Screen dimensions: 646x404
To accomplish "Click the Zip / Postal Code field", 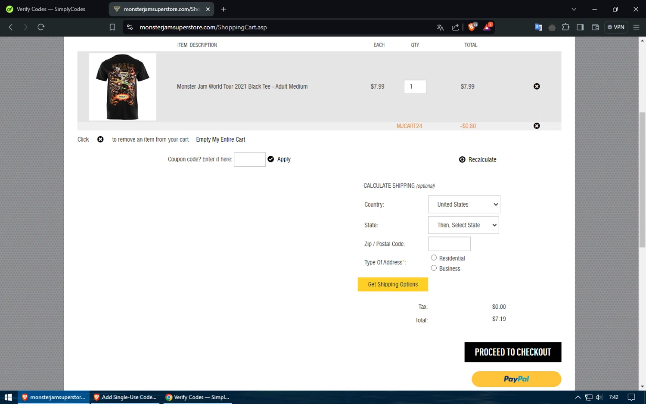I will (x=449, y=244).
